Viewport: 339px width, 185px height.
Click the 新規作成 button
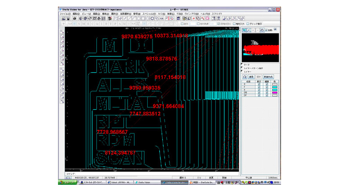269,77
